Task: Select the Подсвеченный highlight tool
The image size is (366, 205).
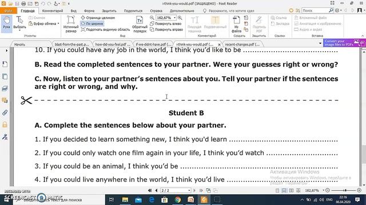Action: click(215, 23)
